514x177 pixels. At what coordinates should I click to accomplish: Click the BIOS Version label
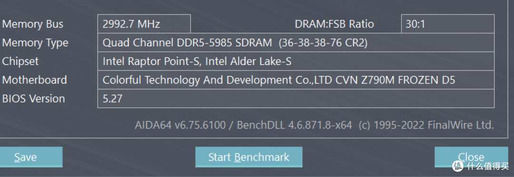pos(33,99)
